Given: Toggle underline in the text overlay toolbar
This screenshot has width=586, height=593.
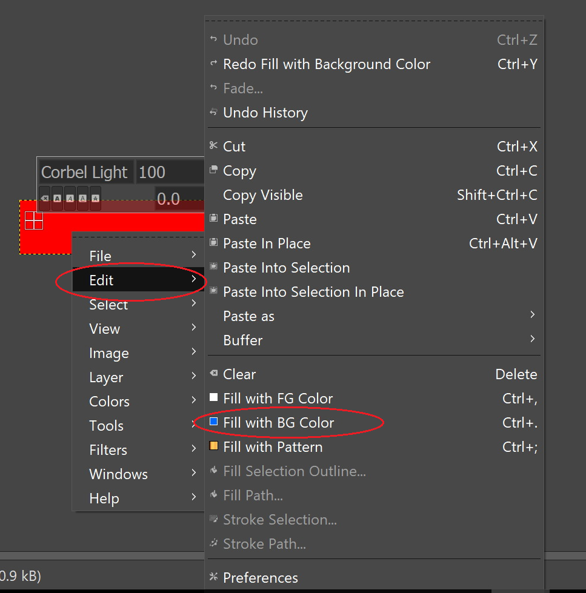Looking at the screenshot, I should [x=82, y=198].
